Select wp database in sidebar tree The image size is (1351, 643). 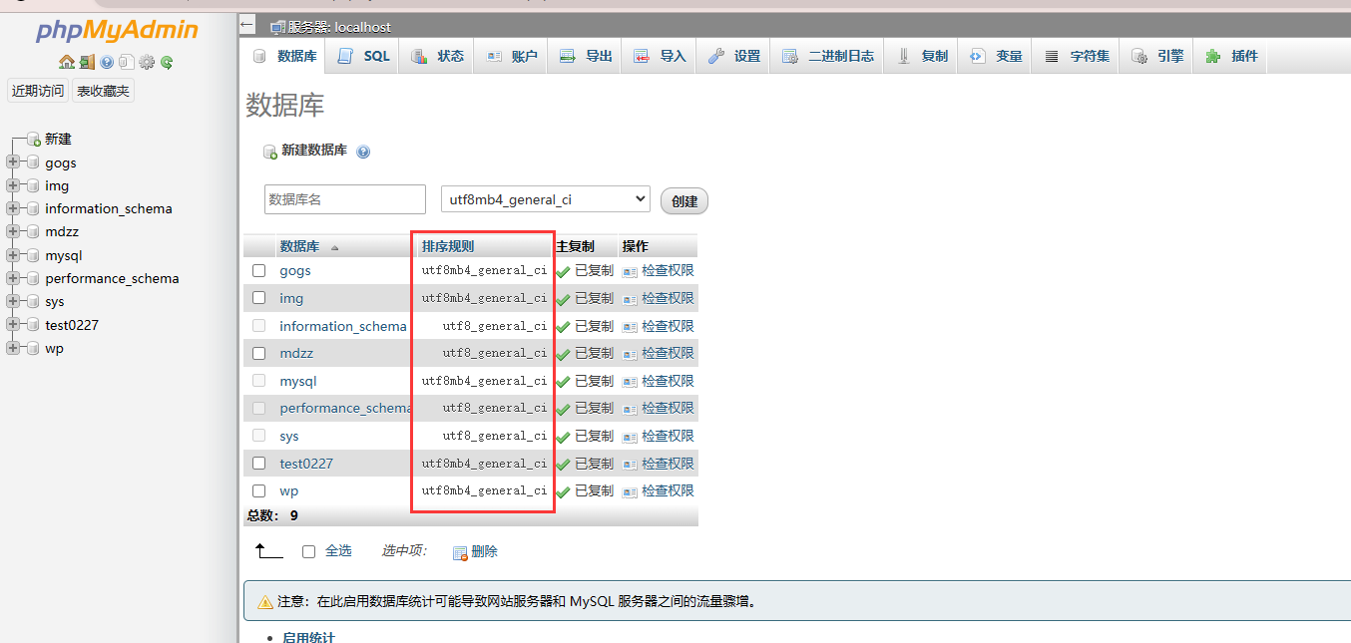click(x=54, y=348)
